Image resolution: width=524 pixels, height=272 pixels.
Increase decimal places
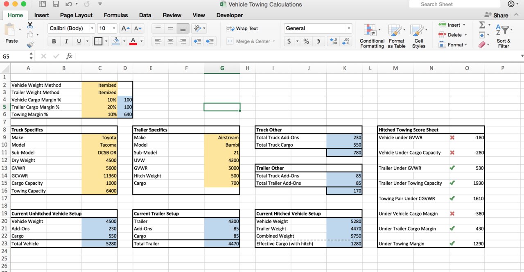point(334,41)
